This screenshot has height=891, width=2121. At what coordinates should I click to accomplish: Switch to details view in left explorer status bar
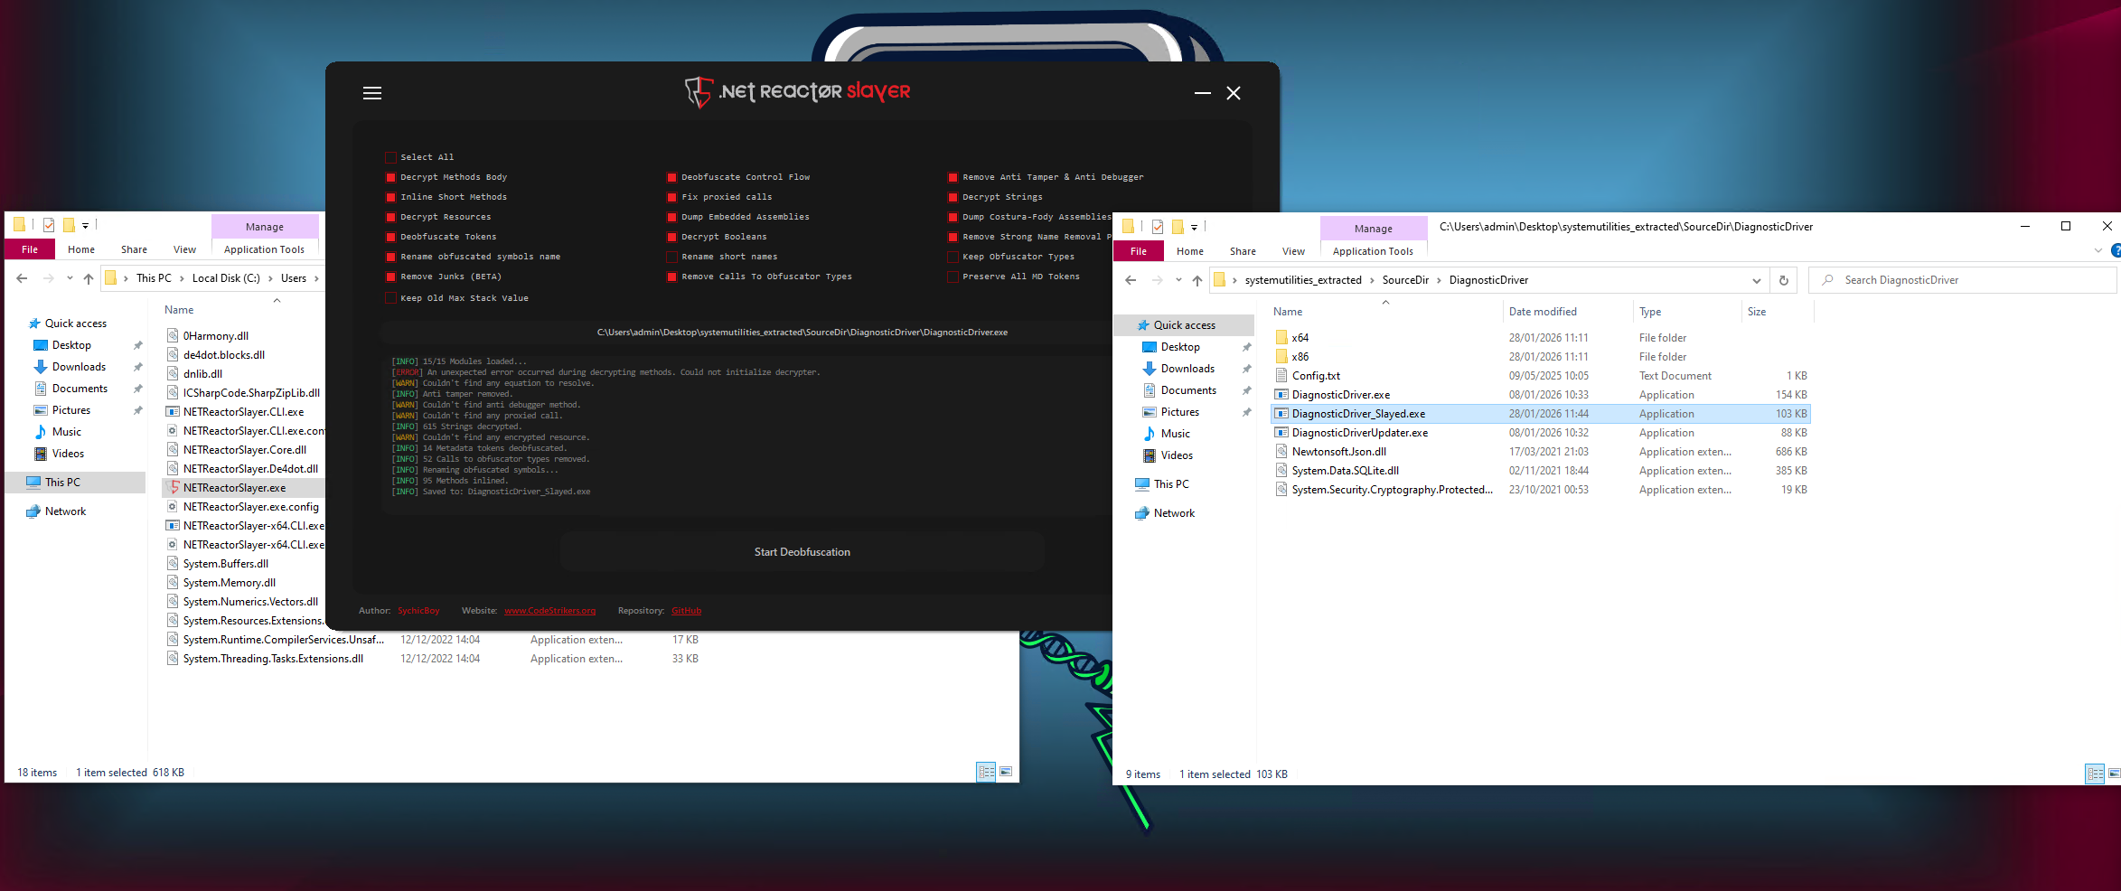click(x=986, y=772)
